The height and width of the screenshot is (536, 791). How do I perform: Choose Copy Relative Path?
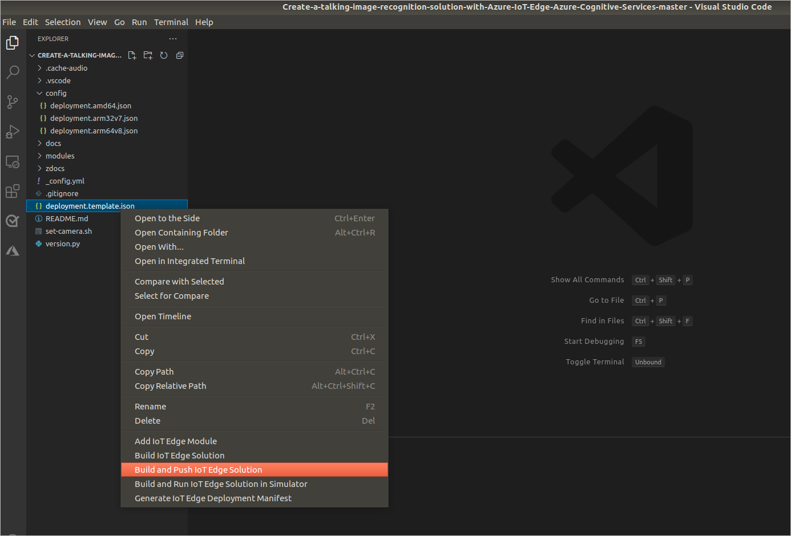tap(255, 386)
